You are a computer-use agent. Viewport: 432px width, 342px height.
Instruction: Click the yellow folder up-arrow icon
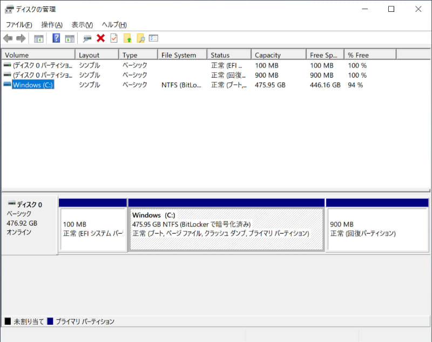(127, 38)
